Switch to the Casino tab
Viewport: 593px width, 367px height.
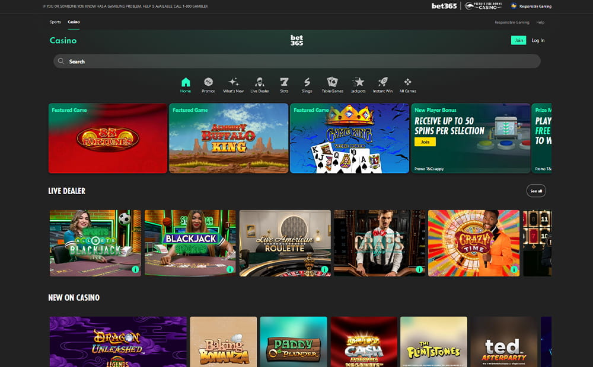pyautogui.click(x=74, y=22)
